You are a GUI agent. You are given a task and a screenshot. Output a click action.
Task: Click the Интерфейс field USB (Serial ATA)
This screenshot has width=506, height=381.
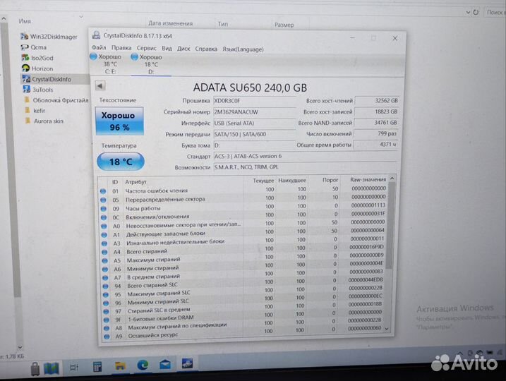(x=254, y=123)
